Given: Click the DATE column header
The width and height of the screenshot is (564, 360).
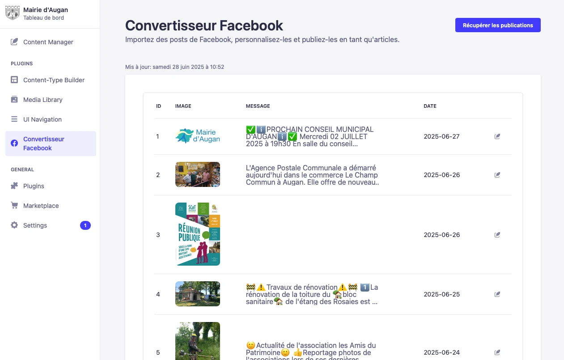Looking at the screenshot, I should point(430,106).
